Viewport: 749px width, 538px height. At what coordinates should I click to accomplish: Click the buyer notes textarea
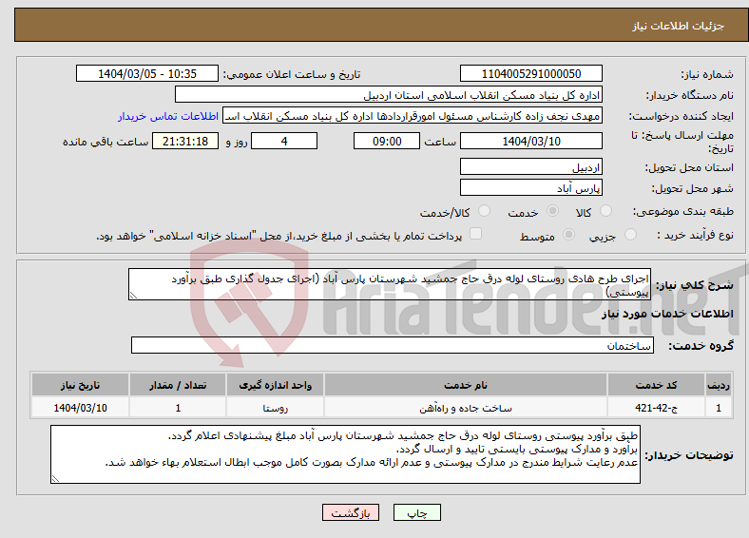(x=345, y=455)
